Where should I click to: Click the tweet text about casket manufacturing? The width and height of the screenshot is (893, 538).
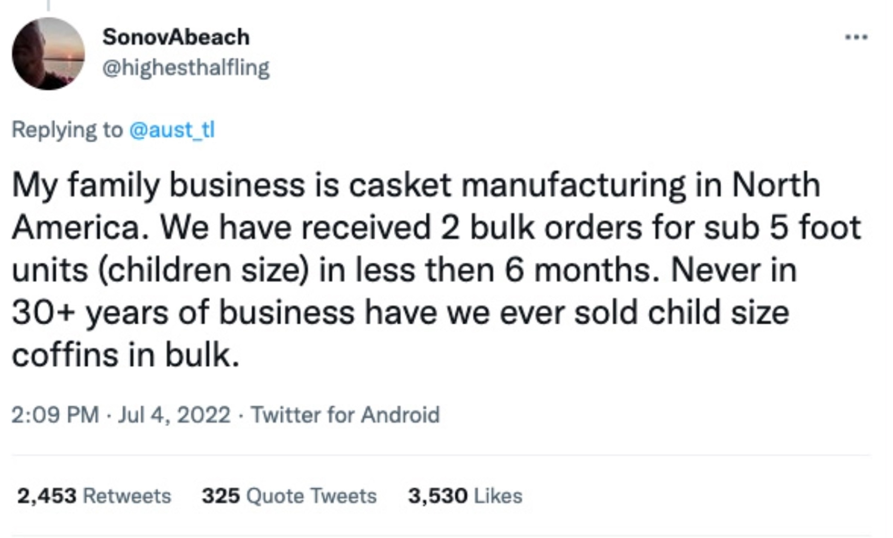pos(436,270)
